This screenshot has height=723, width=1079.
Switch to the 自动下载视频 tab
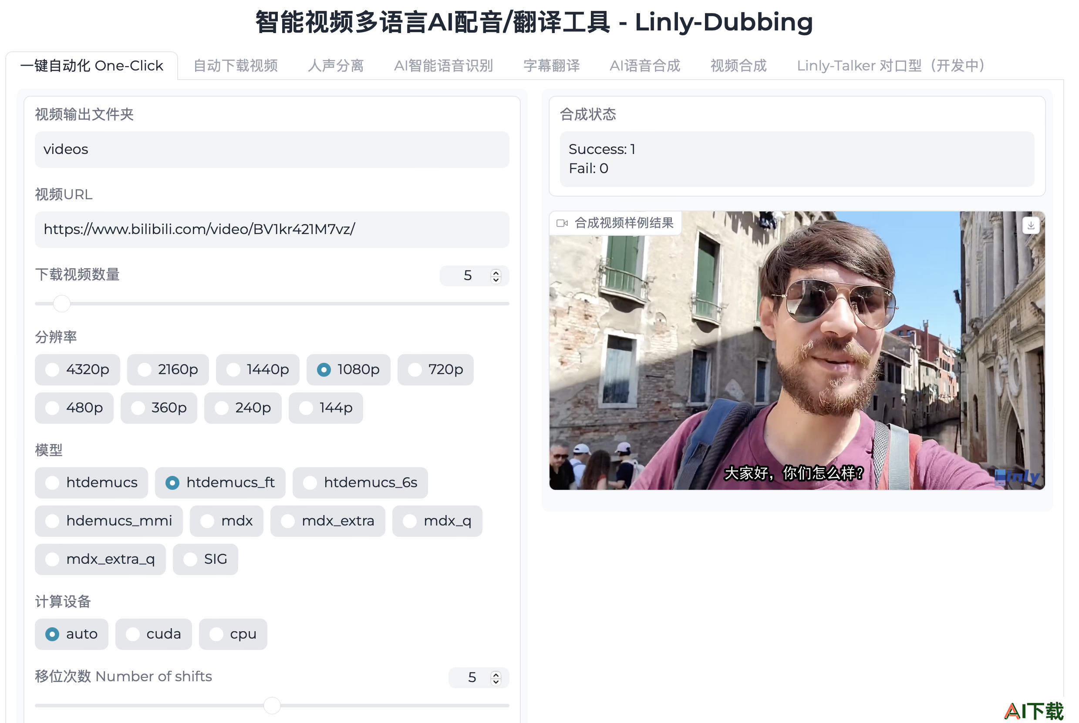(236, 66)
